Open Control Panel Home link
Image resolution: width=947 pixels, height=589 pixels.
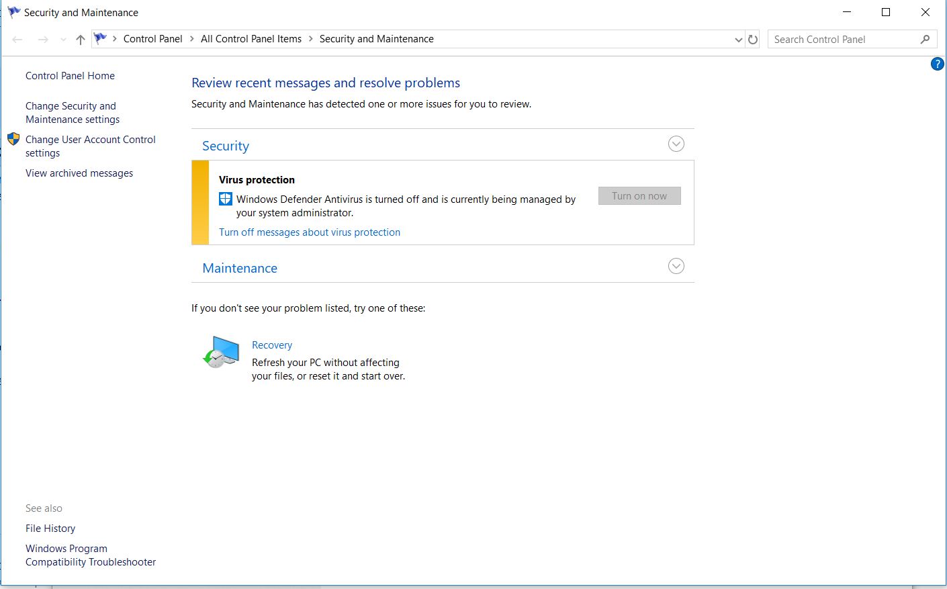(x=70, y=76)
